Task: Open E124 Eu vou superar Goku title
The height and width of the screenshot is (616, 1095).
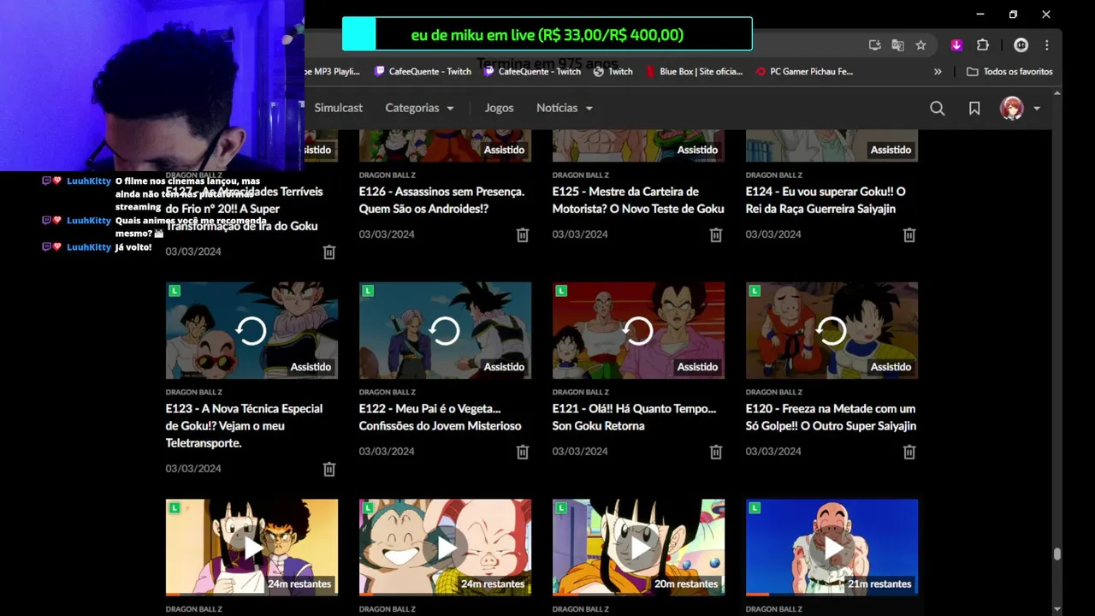Action: coord(826,200)
